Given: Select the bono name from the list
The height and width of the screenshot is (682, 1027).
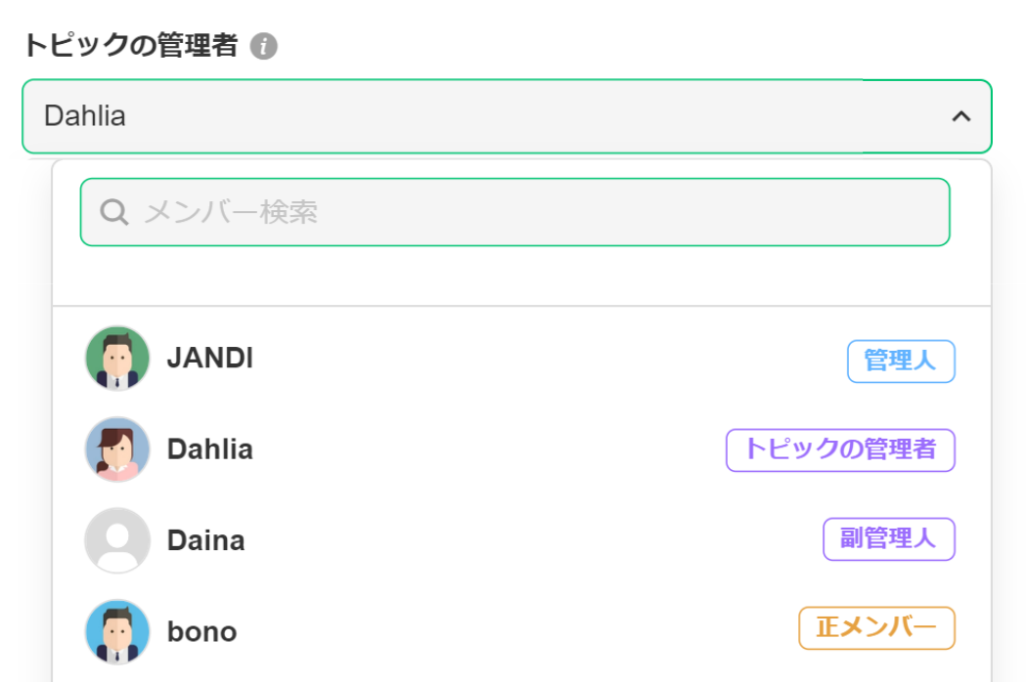Looking at the screenshot, I should pyautogui.click(x=202, y=631).
